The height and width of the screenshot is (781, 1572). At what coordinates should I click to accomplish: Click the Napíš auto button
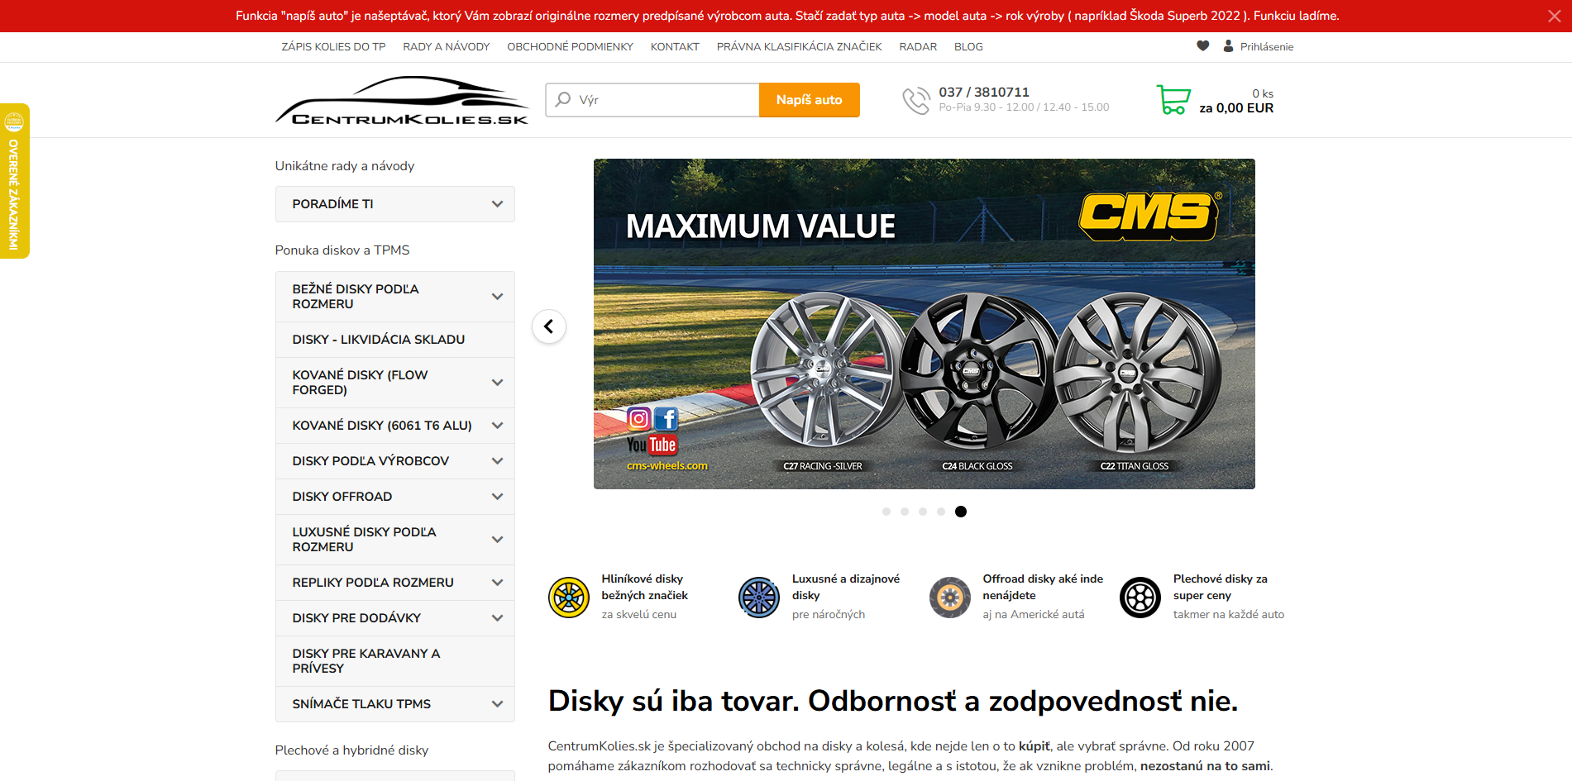click(x=810, y=100)
